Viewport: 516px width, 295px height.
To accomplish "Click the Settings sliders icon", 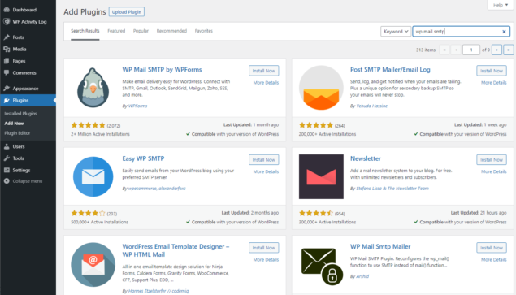I will pos(7,170).
